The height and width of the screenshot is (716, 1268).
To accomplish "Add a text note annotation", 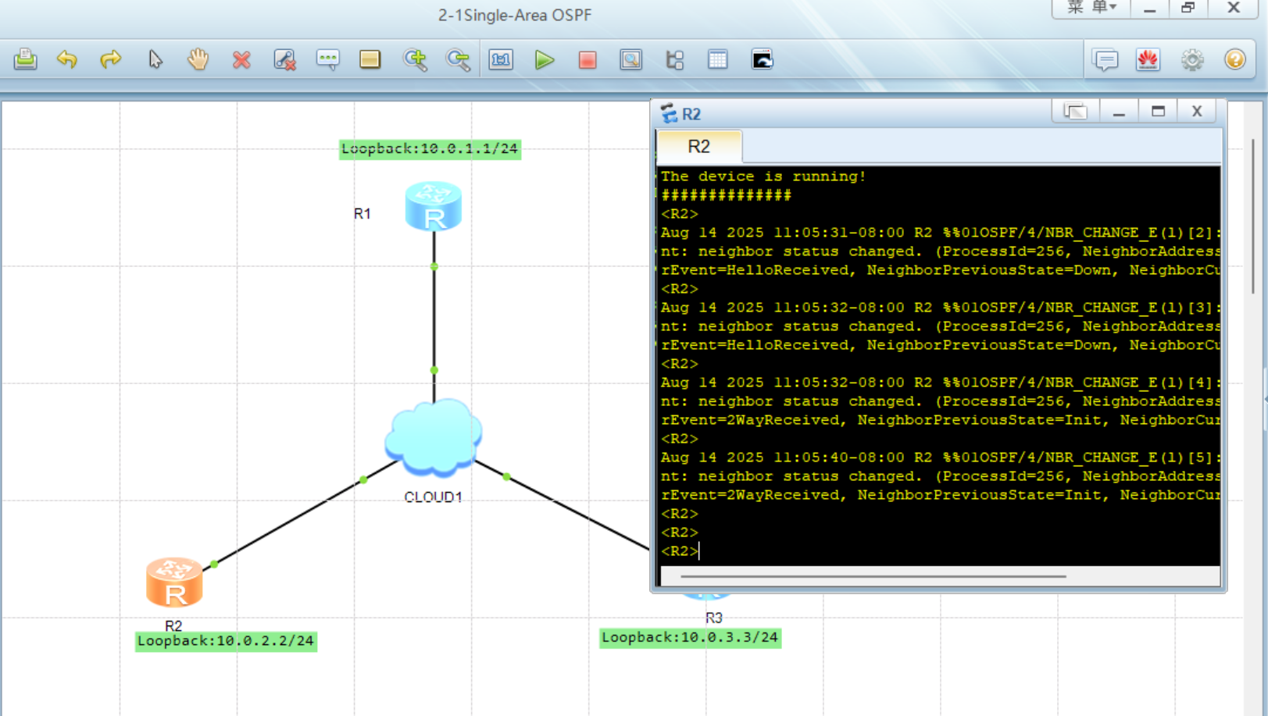I will coord(327,59).
